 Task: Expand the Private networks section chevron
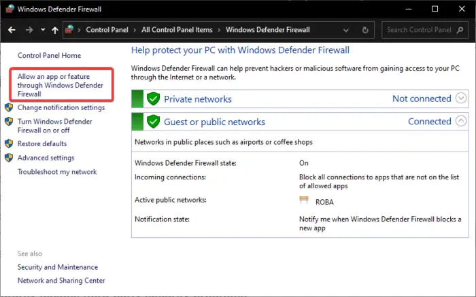pyautogui.click(x=461, y=99)
